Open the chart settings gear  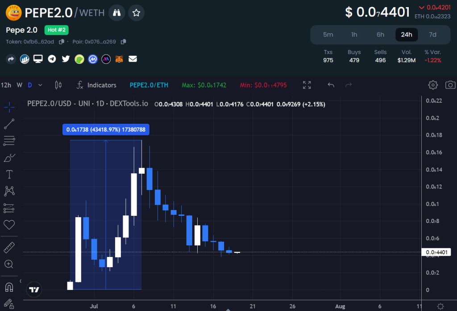pos(432,84)
